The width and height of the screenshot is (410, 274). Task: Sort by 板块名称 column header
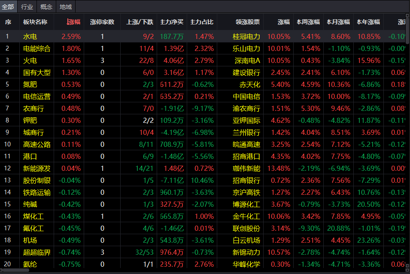(x=35, y=22)
